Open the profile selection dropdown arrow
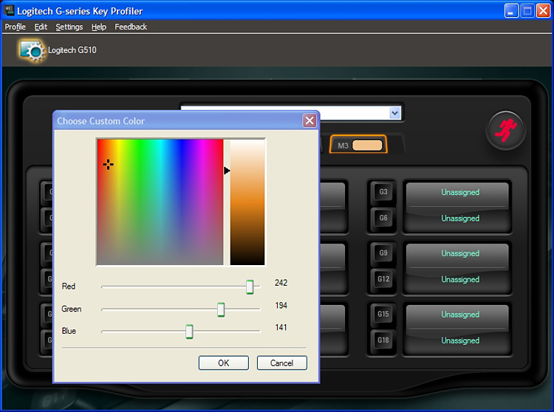This screenshot has height=412, width=554. [x=394, y=113]
